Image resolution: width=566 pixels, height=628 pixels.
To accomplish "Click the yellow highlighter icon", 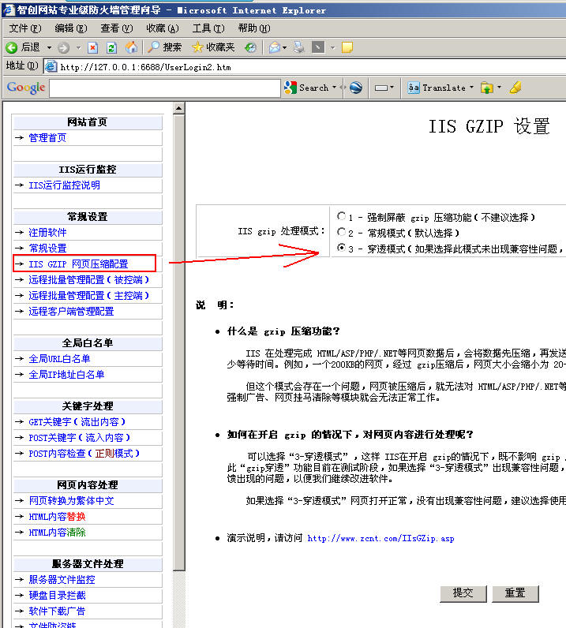I will [x=515, y=88].
